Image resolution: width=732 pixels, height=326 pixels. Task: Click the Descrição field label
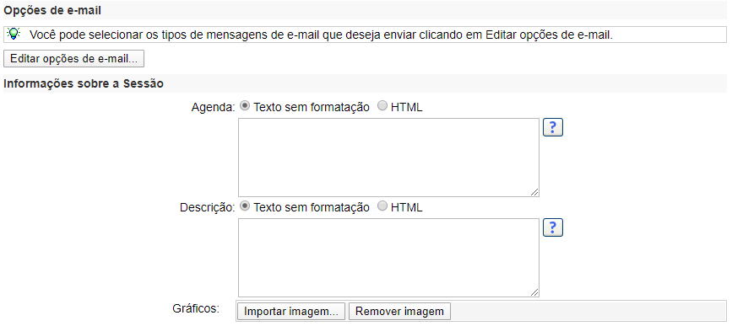208,207
